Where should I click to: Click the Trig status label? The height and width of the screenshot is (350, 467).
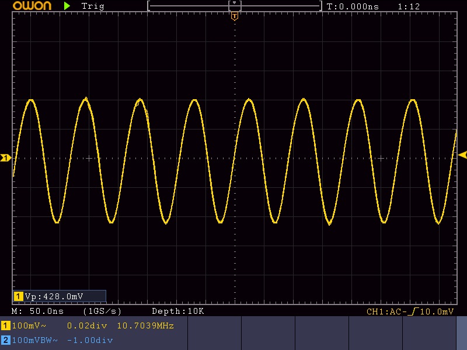pyautogui.click(x=93, y=6)
